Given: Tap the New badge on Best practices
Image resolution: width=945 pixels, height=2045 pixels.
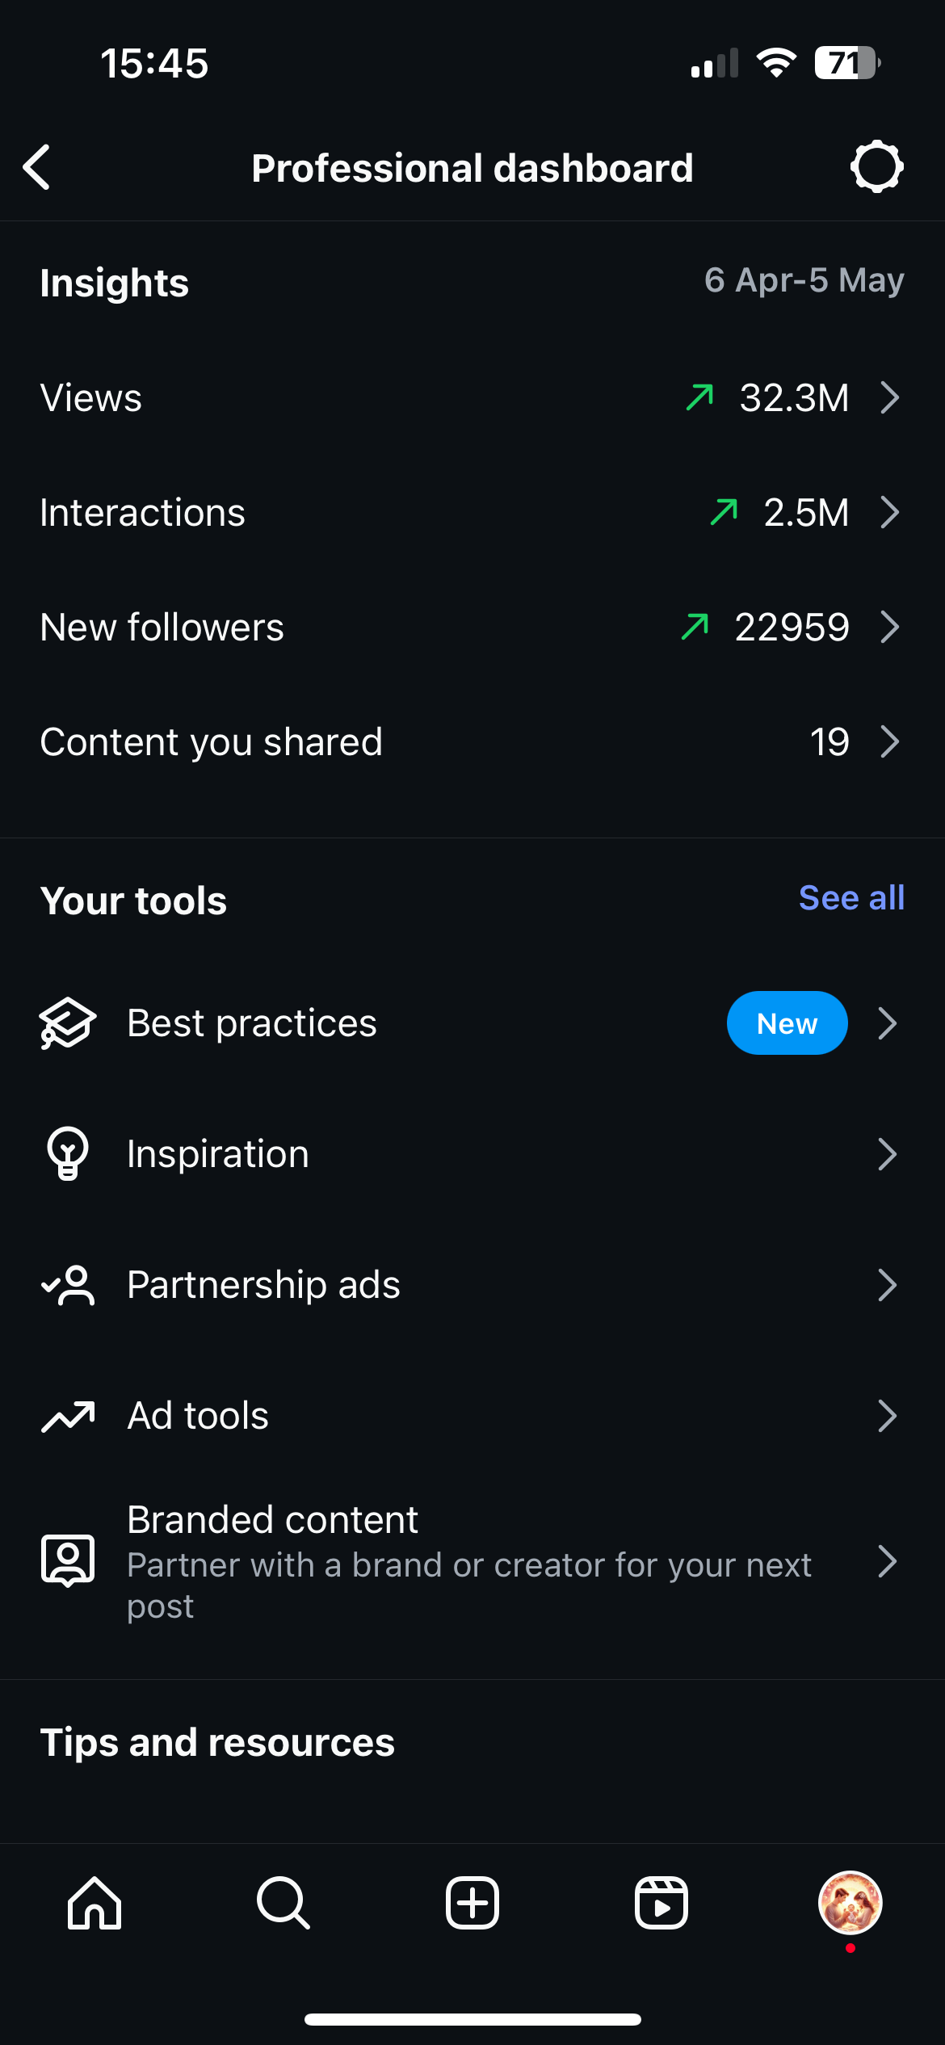Looking at the screenshot, I should pyautogui.click(x=787, y=1023).
